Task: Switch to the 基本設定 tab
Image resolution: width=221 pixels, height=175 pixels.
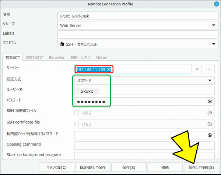Action: click(x=13, y=57)
